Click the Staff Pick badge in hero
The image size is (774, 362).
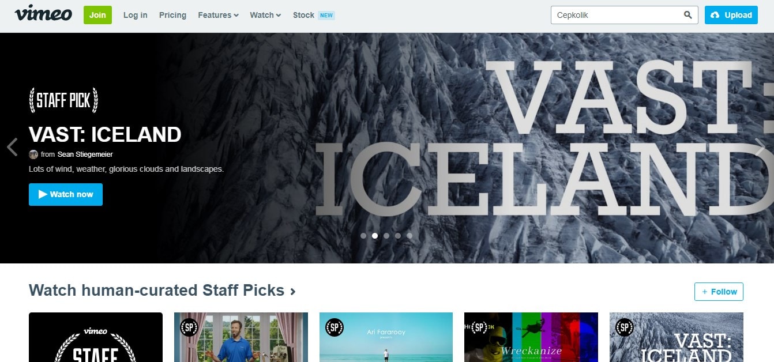pos(63,100)
